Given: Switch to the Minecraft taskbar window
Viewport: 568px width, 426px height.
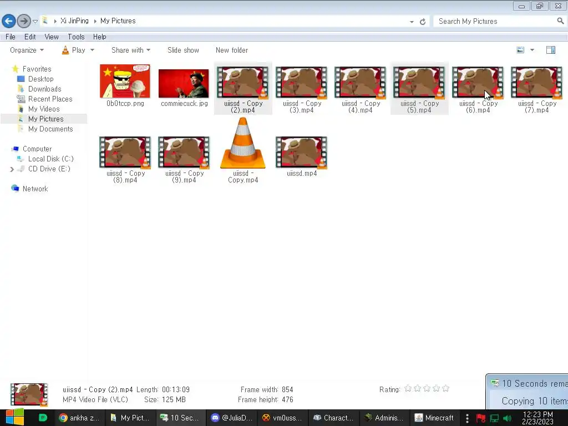Looking at the screenshot, I should 435,418.
